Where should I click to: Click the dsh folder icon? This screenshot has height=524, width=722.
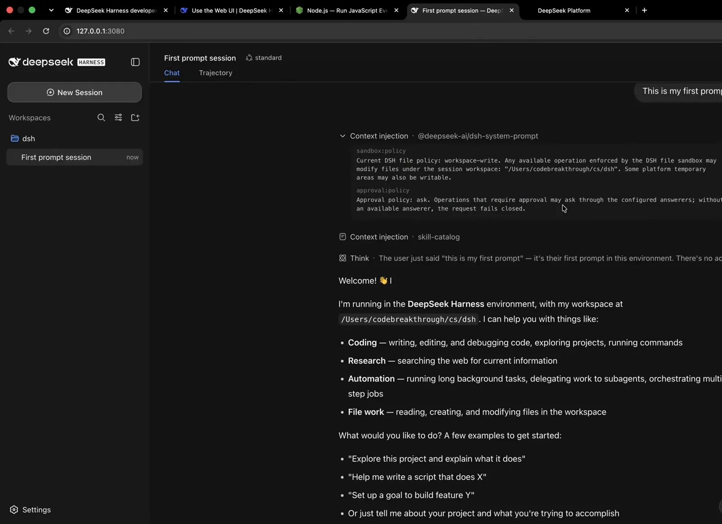tap(15, 138)
